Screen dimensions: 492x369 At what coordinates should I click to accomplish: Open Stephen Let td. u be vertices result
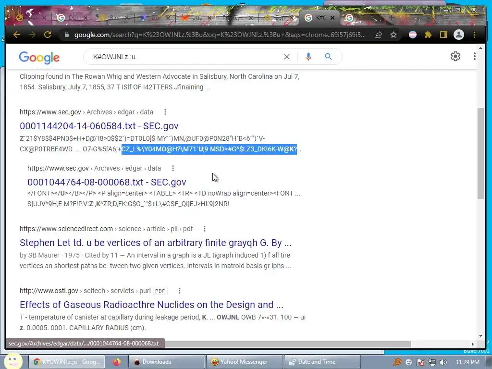[155, 243]
